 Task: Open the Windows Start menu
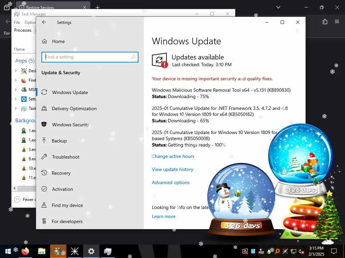coord(8,251)
